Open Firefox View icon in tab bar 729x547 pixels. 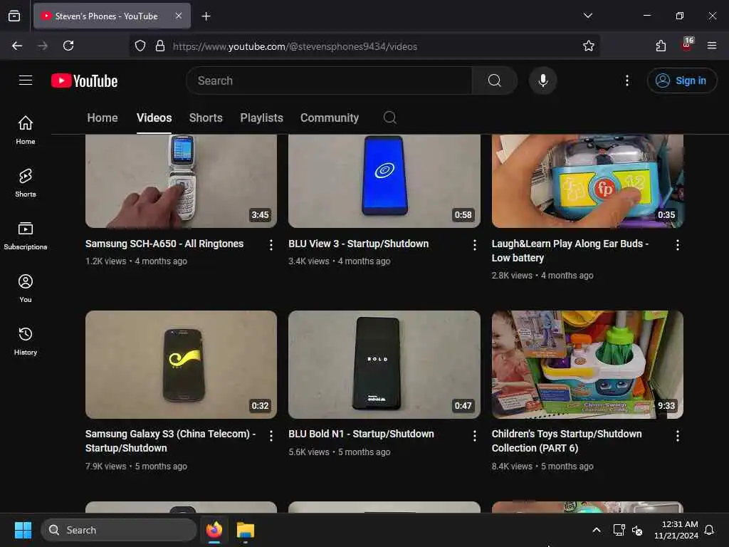(x=14, y=16)
